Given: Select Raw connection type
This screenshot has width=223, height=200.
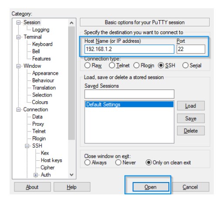Looking at the screenshot, I should [87, 66].
